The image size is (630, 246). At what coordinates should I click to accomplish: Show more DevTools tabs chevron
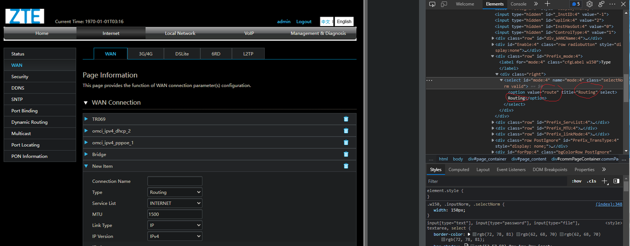click(x=536, y=4)
